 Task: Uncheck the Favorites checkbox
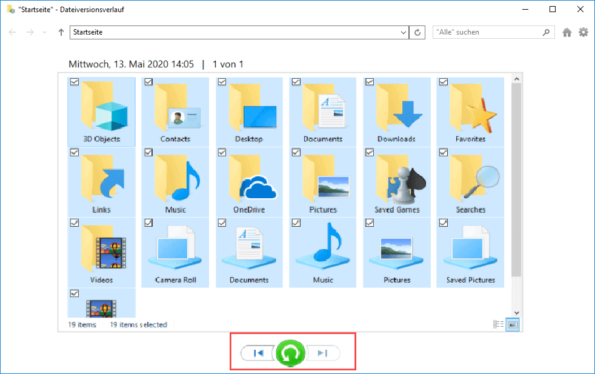coord(443,82)
